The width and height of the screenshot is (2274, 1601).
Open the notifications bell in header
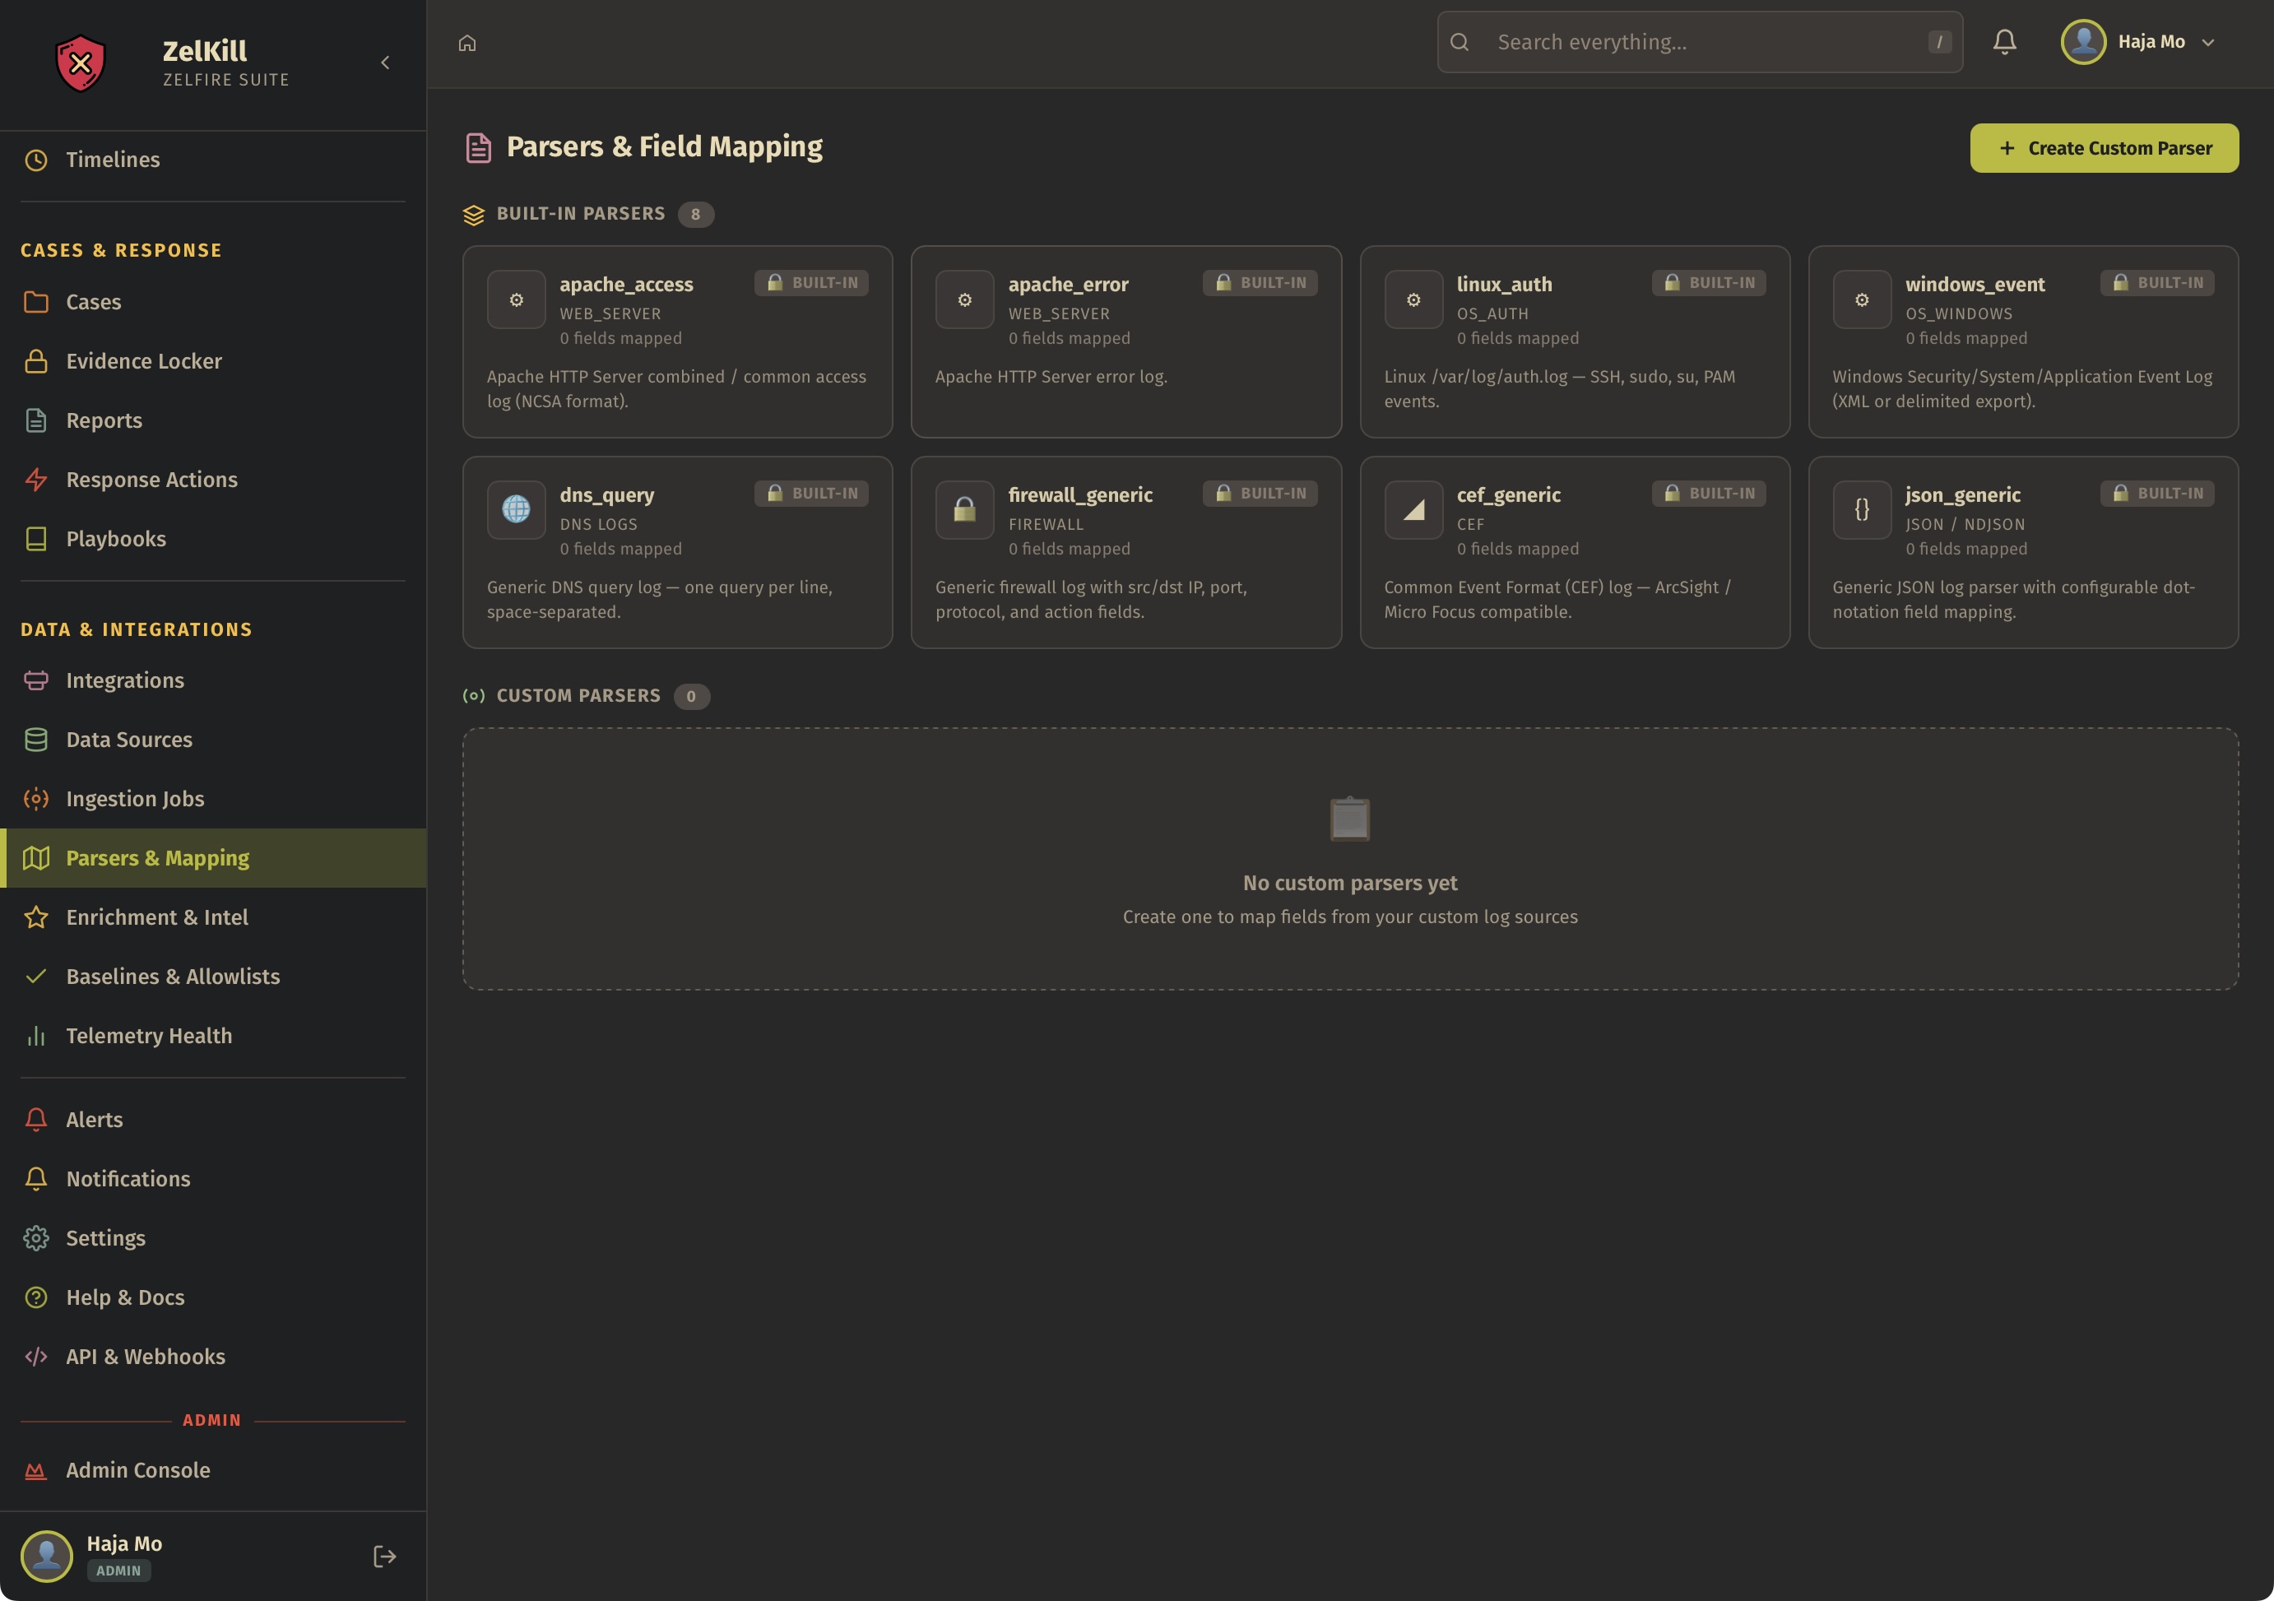(2005, 42)
